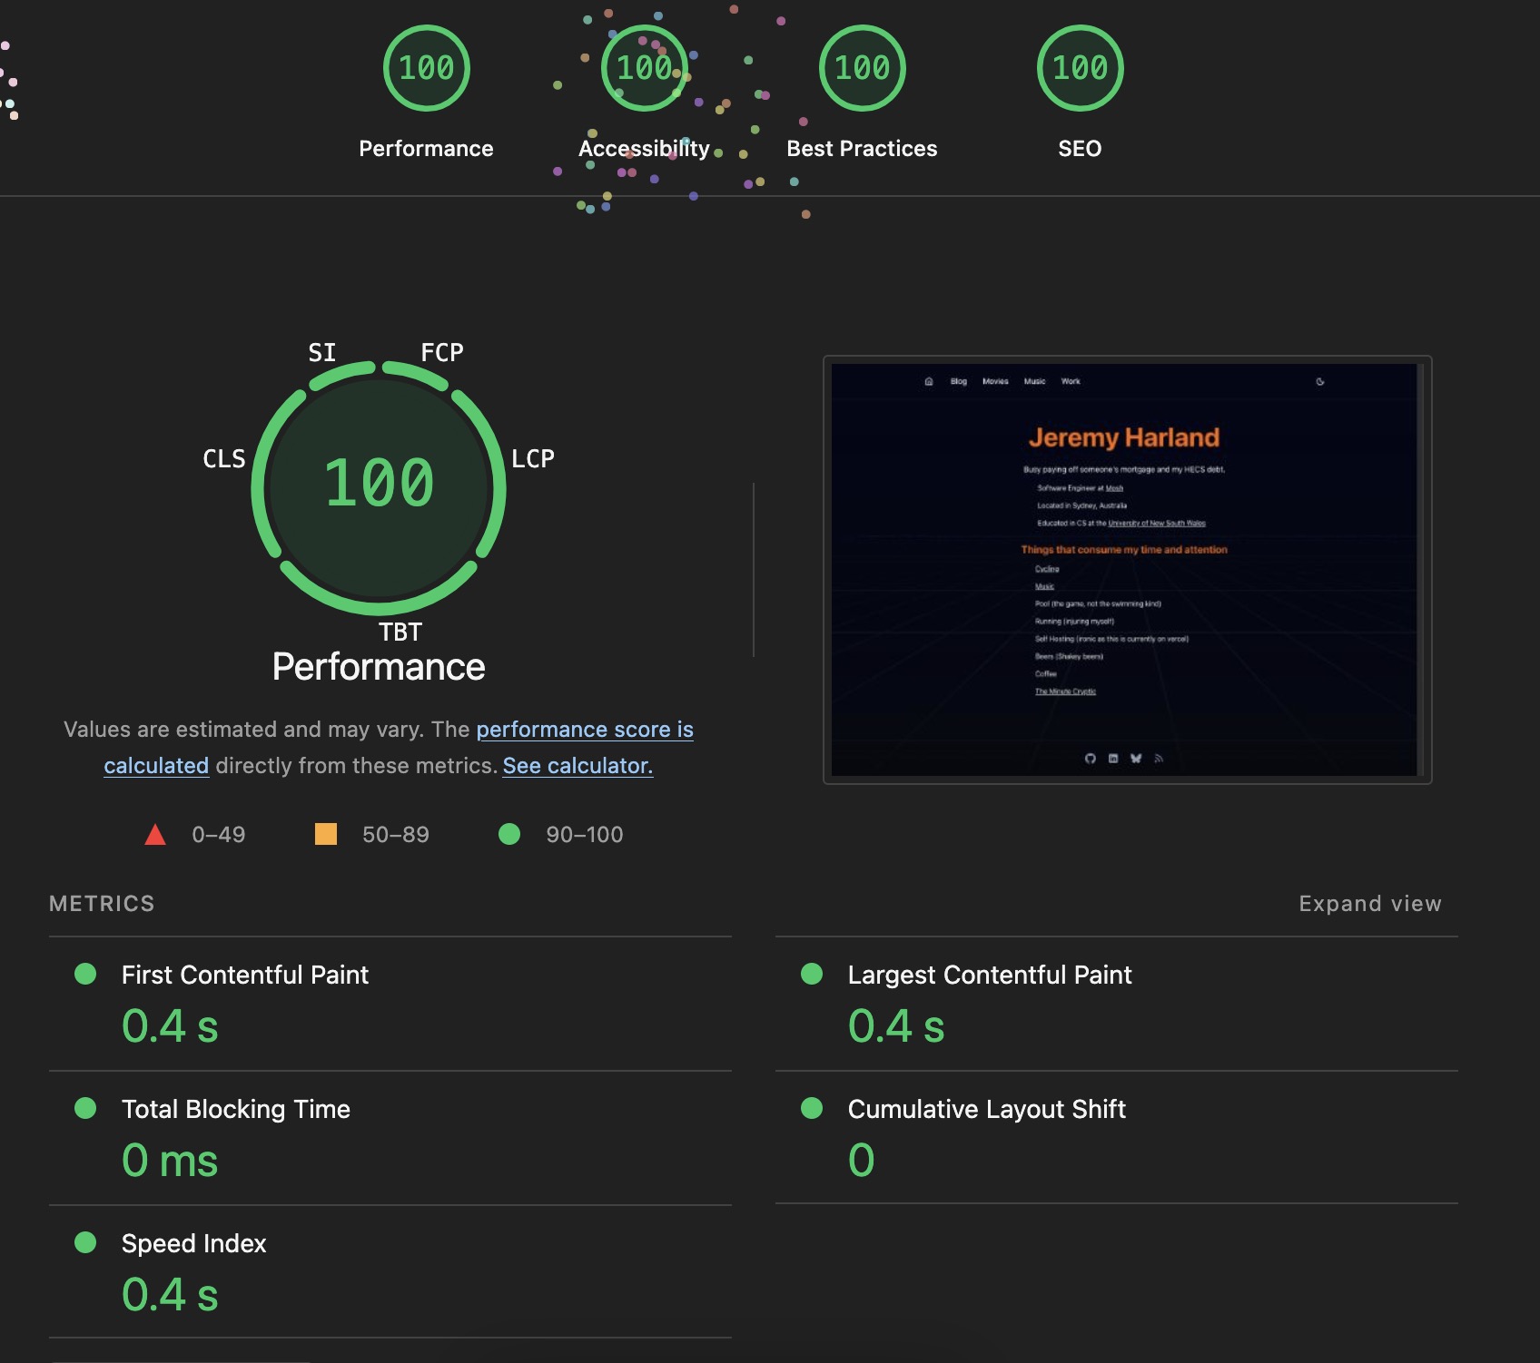Click the green dot beside Speed Index
The image size is (1540, 1363).
point(85,1242)
